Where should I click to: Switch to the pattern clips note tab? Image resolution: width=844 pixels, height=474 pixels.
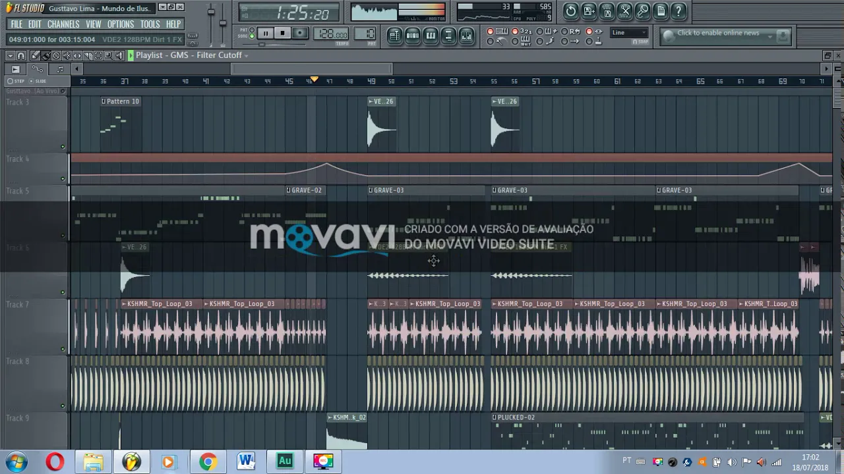pyautogui.click(x=60, y=69)
